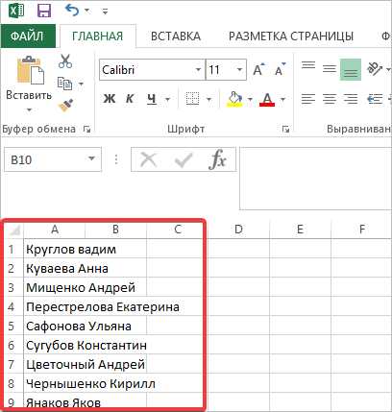Click the Select All corner triangle
Screen dimensions: 392x412
click(x=14, y=230)
